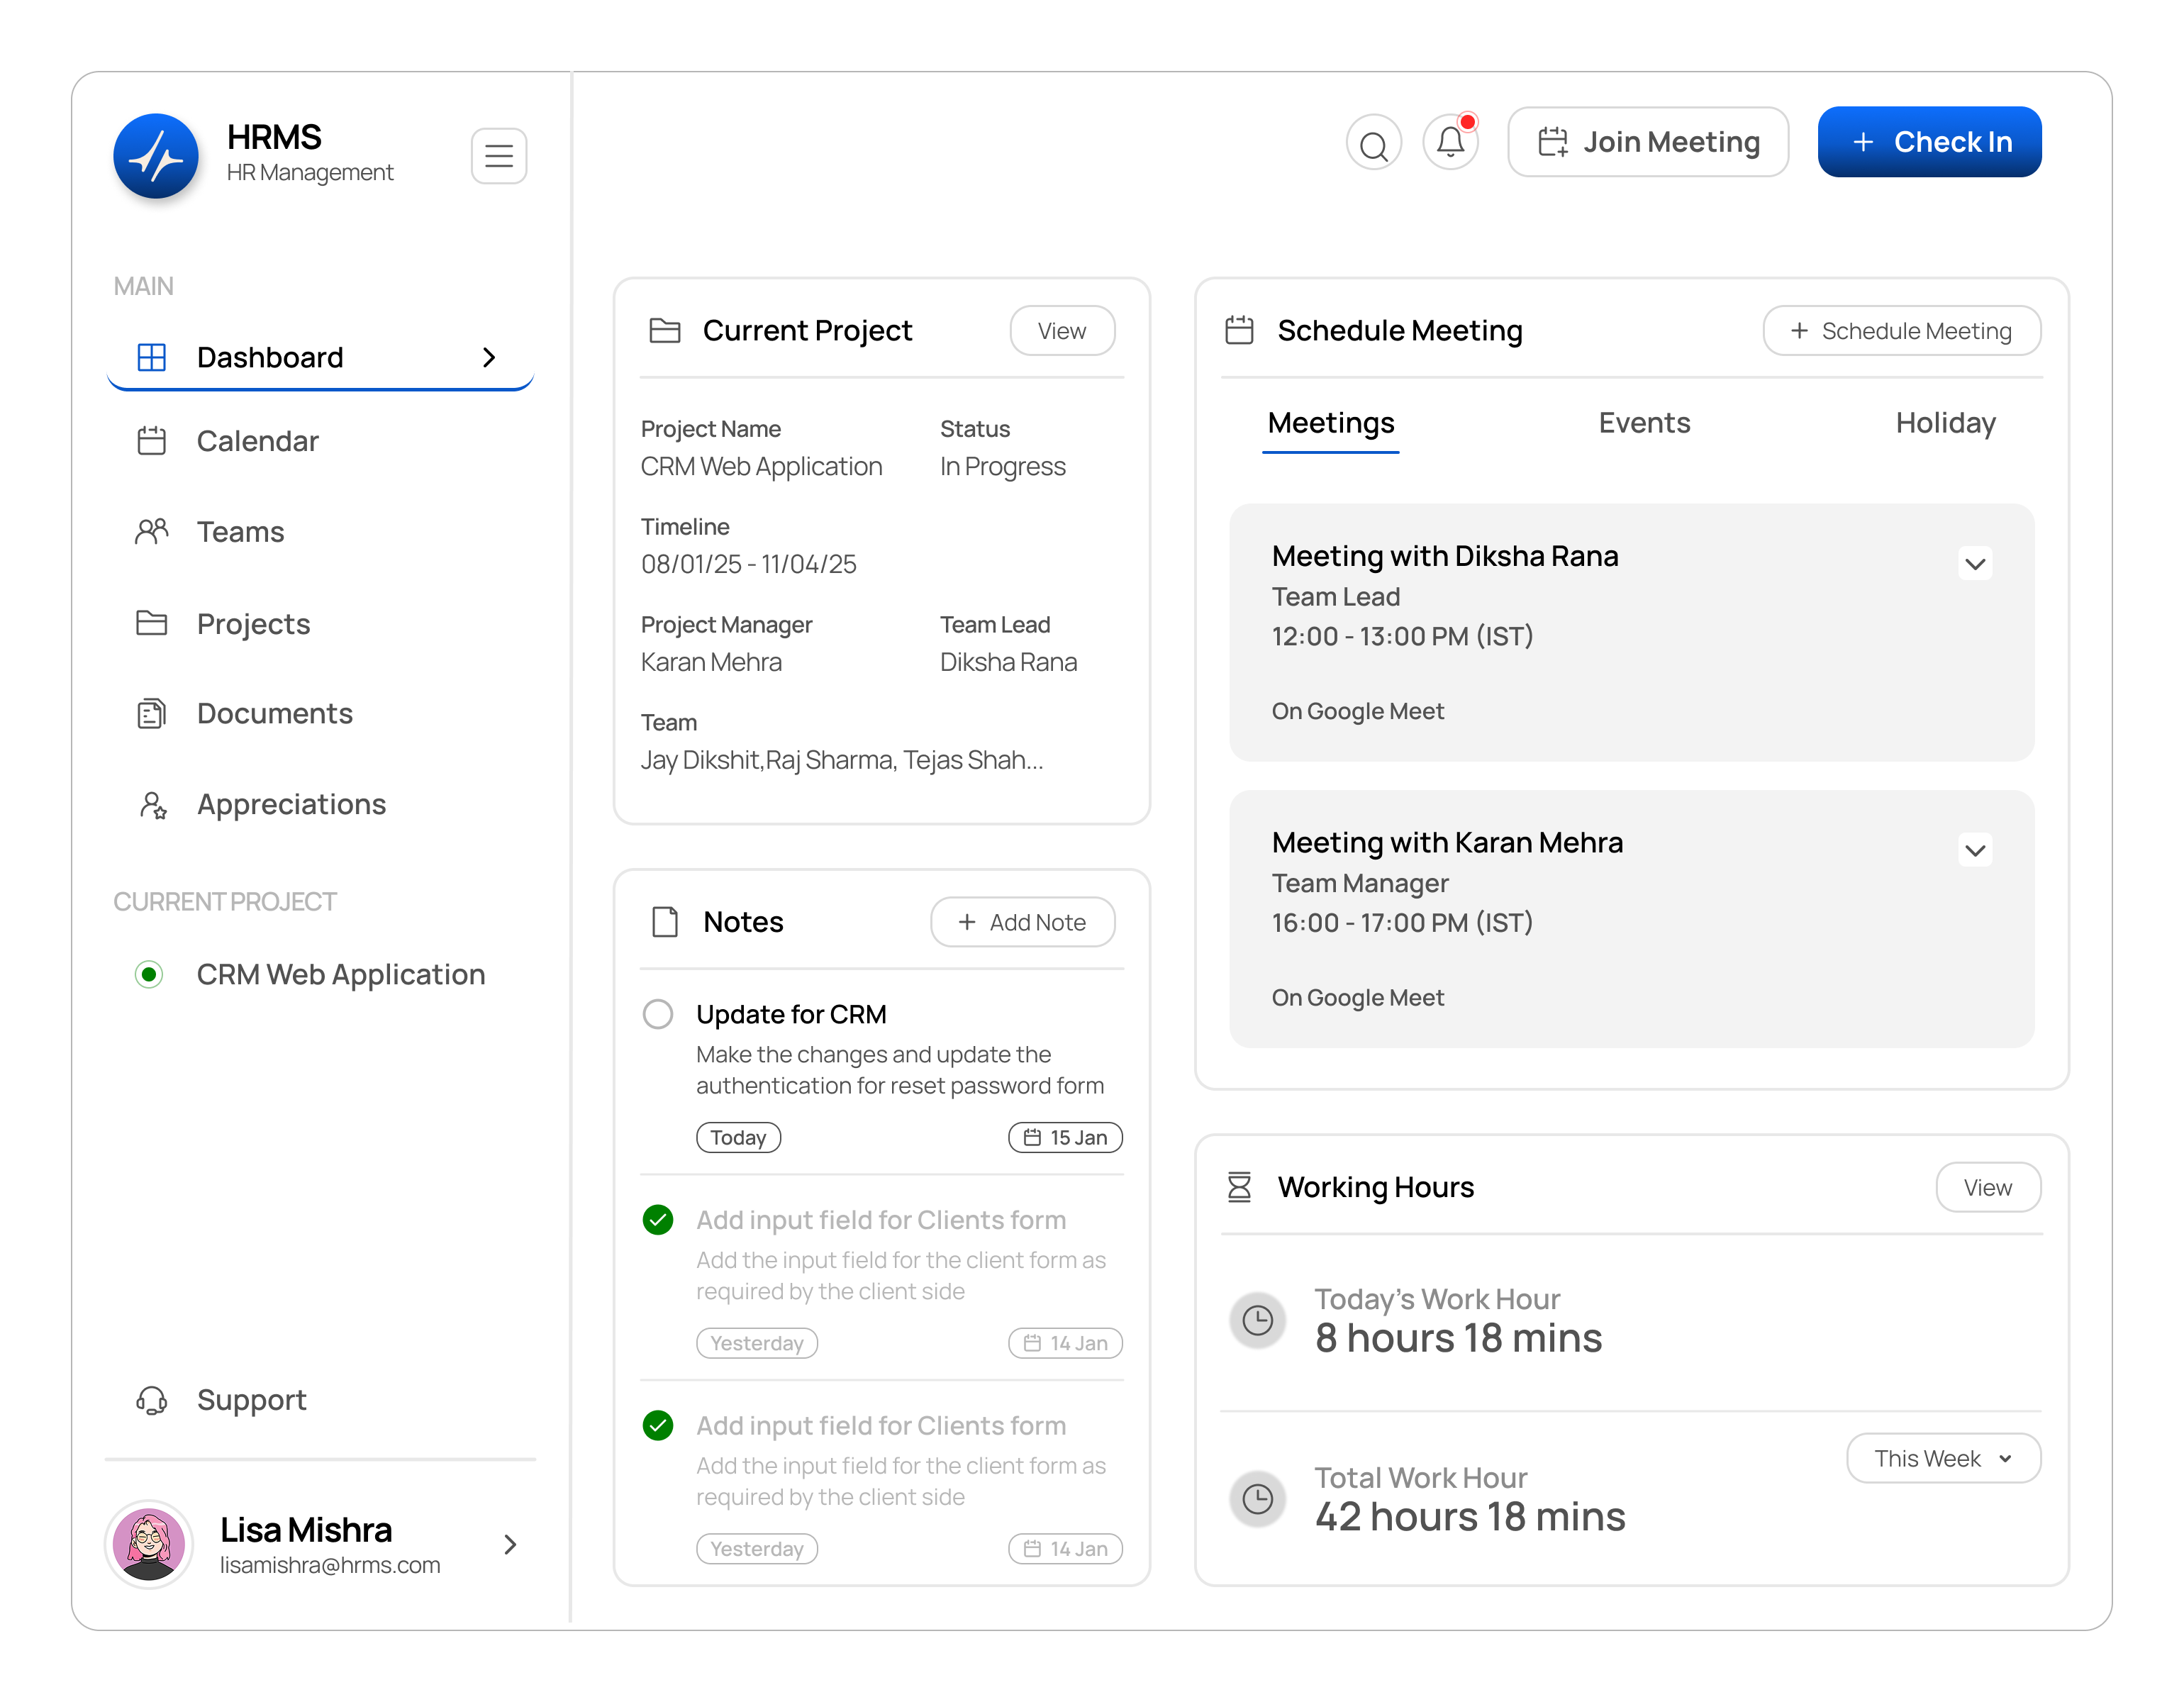The image size is (2184, 1702).
Task: Click the Calendar sidebar icon
Action: point(151,441)
